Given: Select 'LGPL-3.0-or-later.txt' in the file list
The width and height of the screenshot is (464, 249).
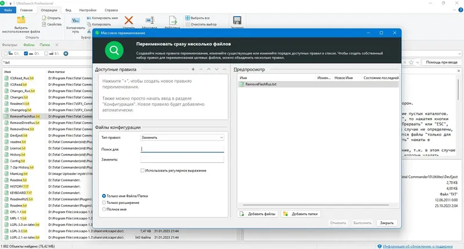Looking at the screenshot, I should click(x=24, y=225).
